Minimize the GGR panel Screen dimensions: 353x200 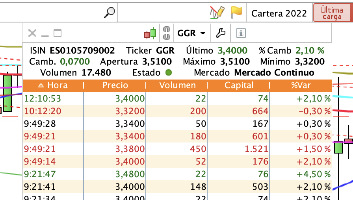tap(45, 36)
